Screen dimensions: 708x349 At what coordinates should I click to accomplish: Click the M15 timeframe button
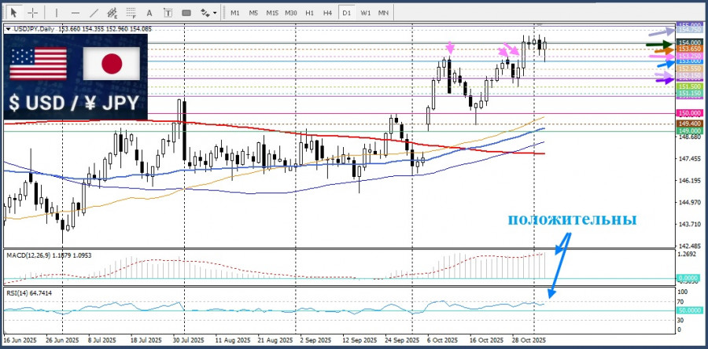(271, 13)
